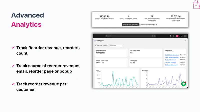The image size is (200, 112).
Task: Click the pink shopping bag logo
Action: pos(196,4)
